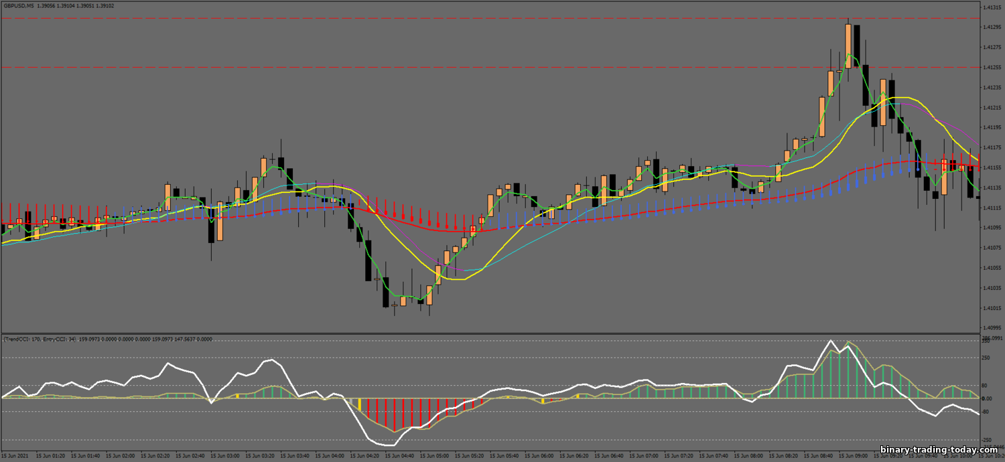Click price level 1.41175 on the price axis
This screenshot has height=462, width=1005.
coord(992,147)
